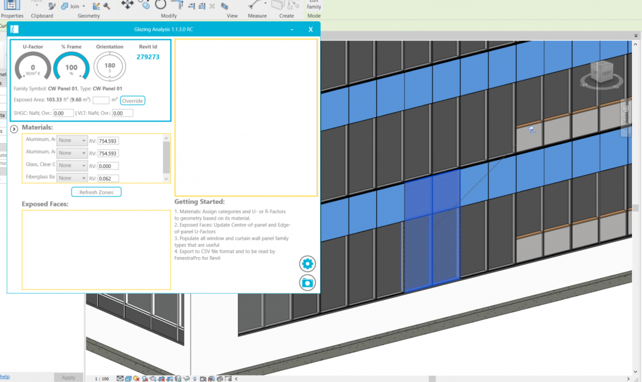Click the exposed area override input field
Image resolution: width=642 pixels, height=382 pixels.
point(101,100)
